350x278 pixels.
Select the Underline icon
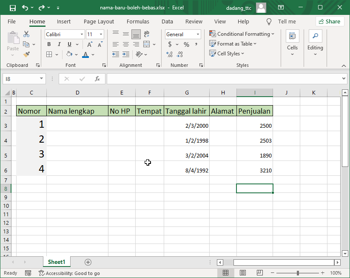tap(69, 44)
